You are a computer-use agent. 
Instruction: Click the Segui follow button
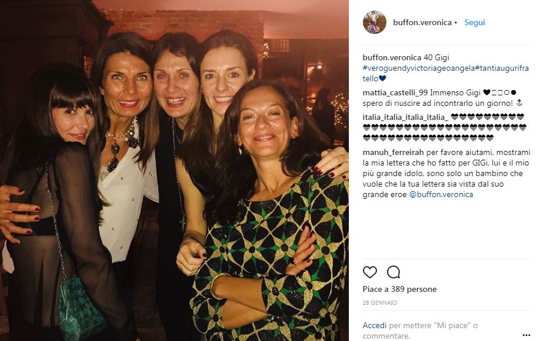point(474,23)
